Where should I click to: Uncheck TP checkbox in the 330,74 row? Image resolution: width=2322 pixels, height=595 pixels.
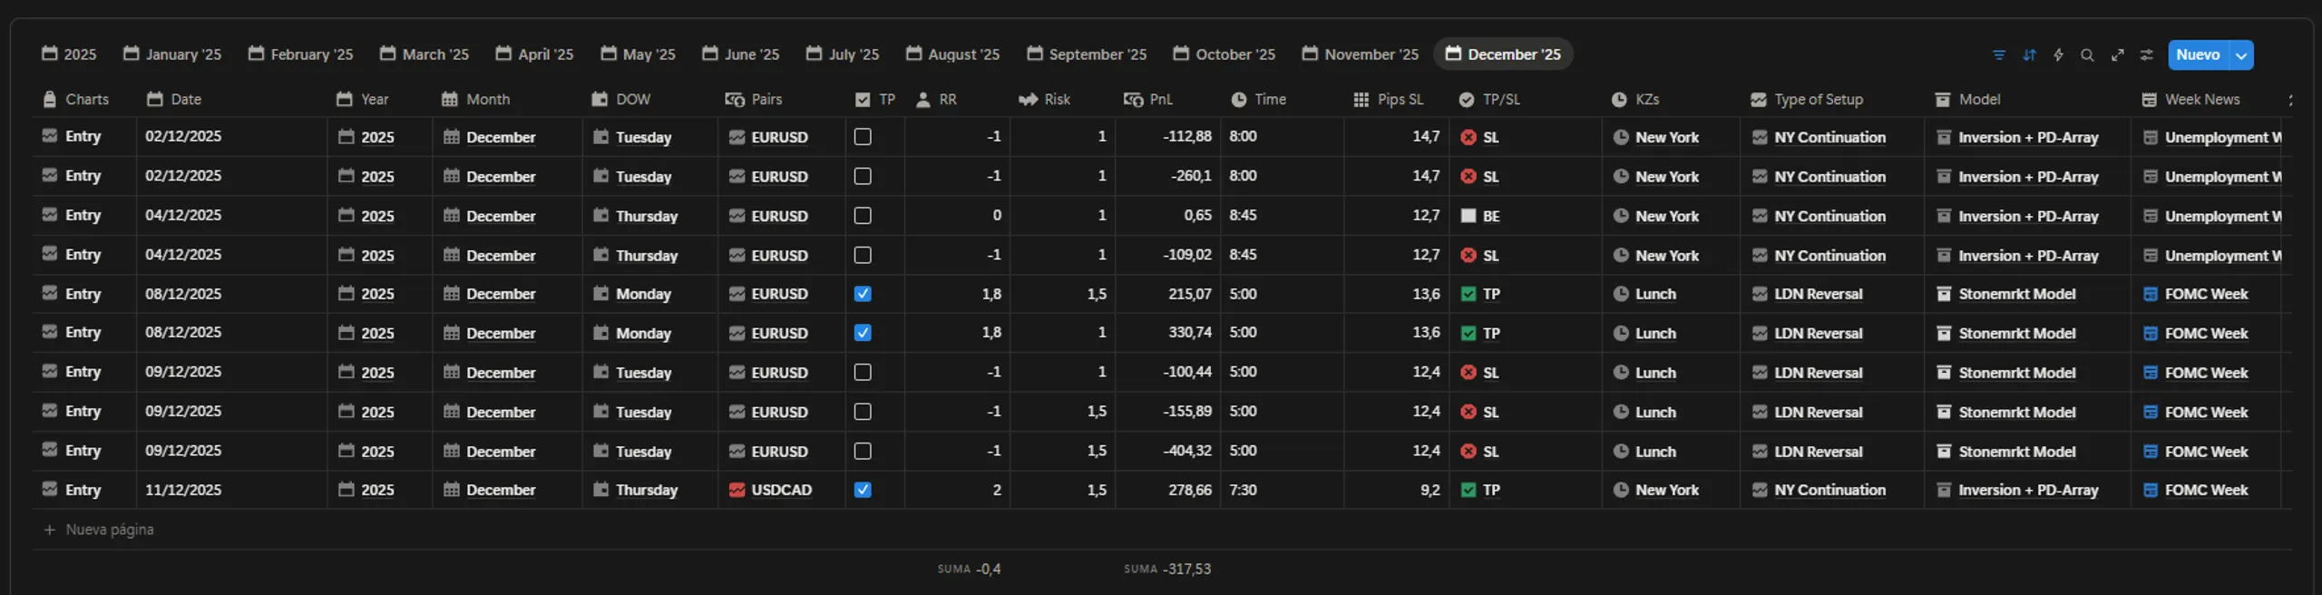pyautogui.click(x=863, y=333)
